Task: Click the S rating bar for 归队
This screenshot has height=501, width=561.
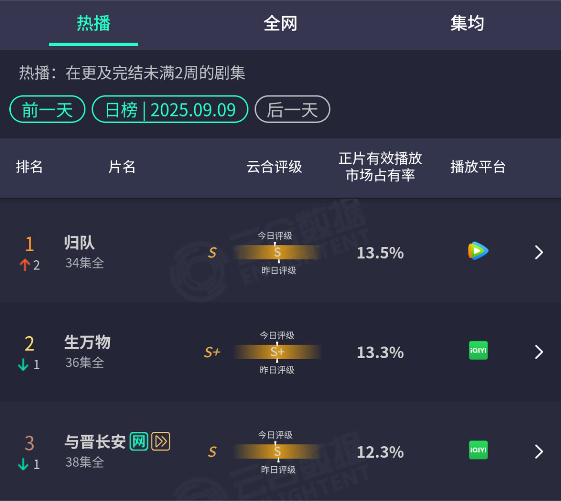Action: tap(277, 252)
